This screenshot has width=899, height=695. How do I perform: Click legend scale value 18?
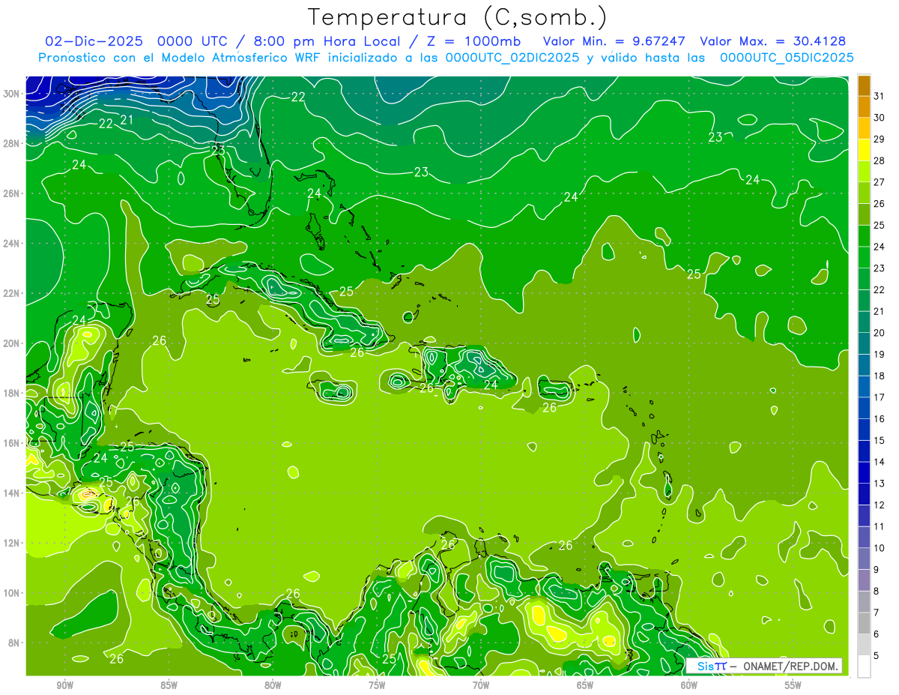[x=880, y=376]
